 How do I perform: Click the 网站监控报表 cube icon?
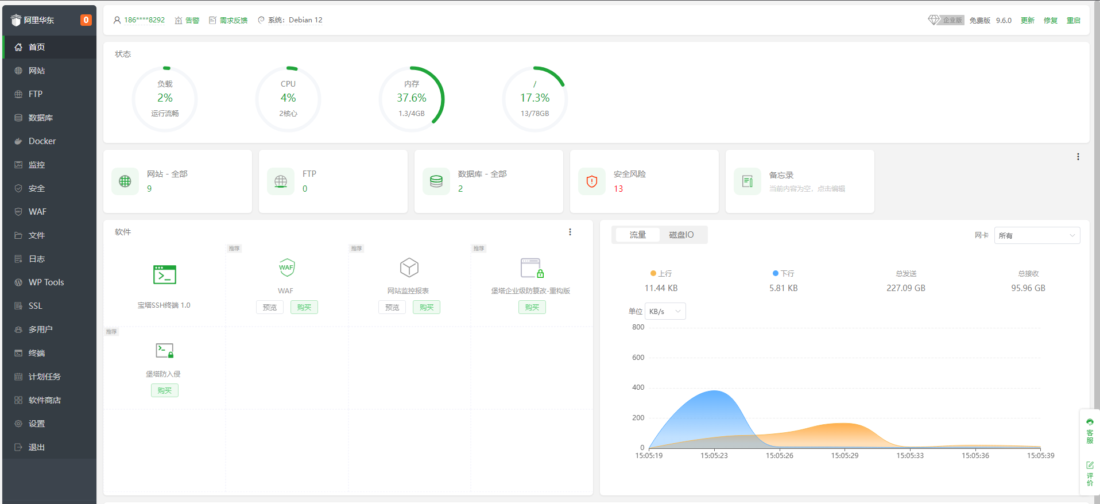pos(409,267)
